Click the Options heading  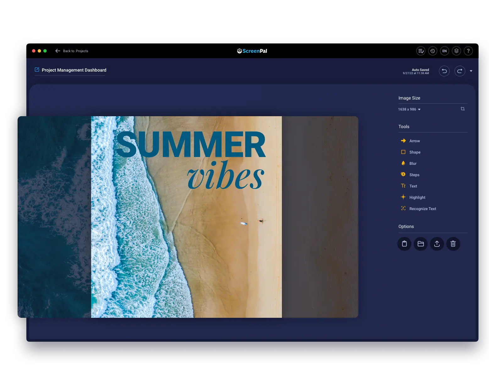point(406,226)
